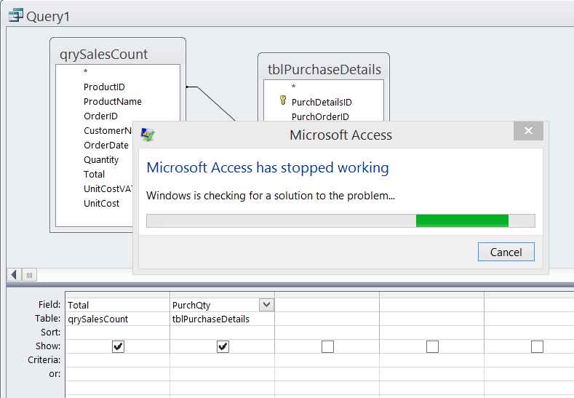Select OrderID in qrySalesCount
The image size is (574, 398).
pyautogui.click(x=100, y=116)
